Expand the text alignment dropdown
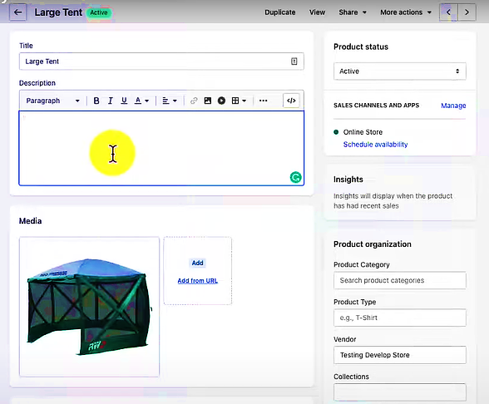489x404 pixels. pos(170,101)
